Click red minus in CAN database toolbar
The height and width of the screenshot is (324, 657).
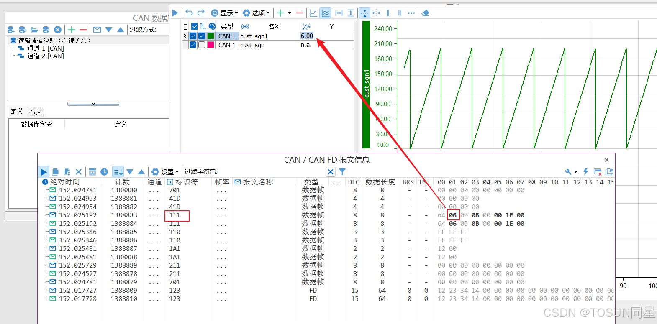(83, 30)
